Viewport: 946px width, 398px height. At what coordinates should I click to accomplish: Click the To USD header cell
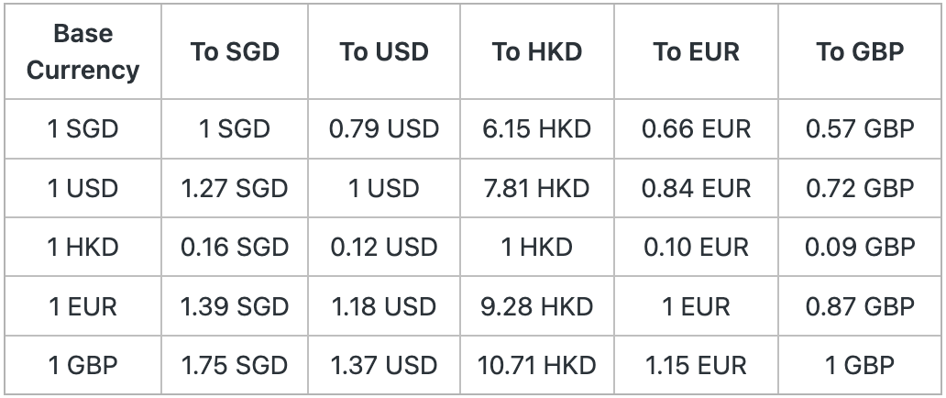(384, 51)
